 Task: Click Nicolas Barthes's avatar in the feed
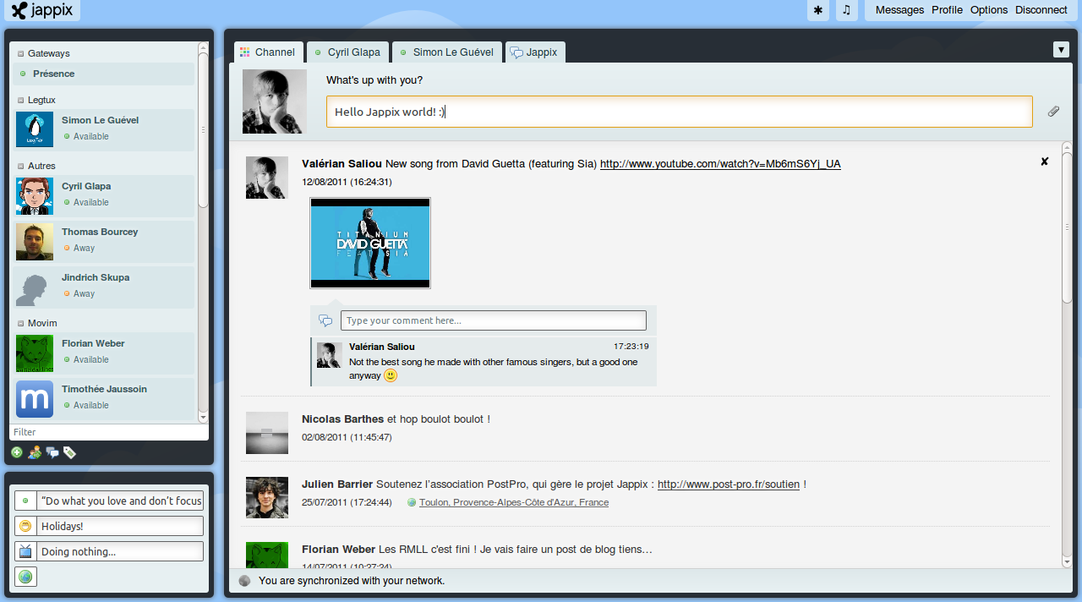267,432
